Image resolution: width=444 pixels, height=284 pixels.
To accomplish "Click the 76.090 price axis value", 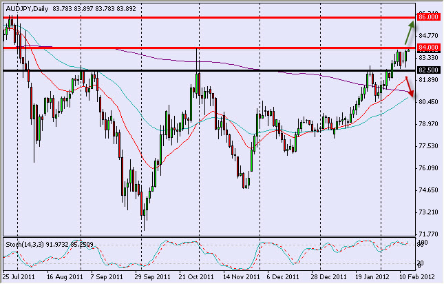I will [x=428, y=168].
